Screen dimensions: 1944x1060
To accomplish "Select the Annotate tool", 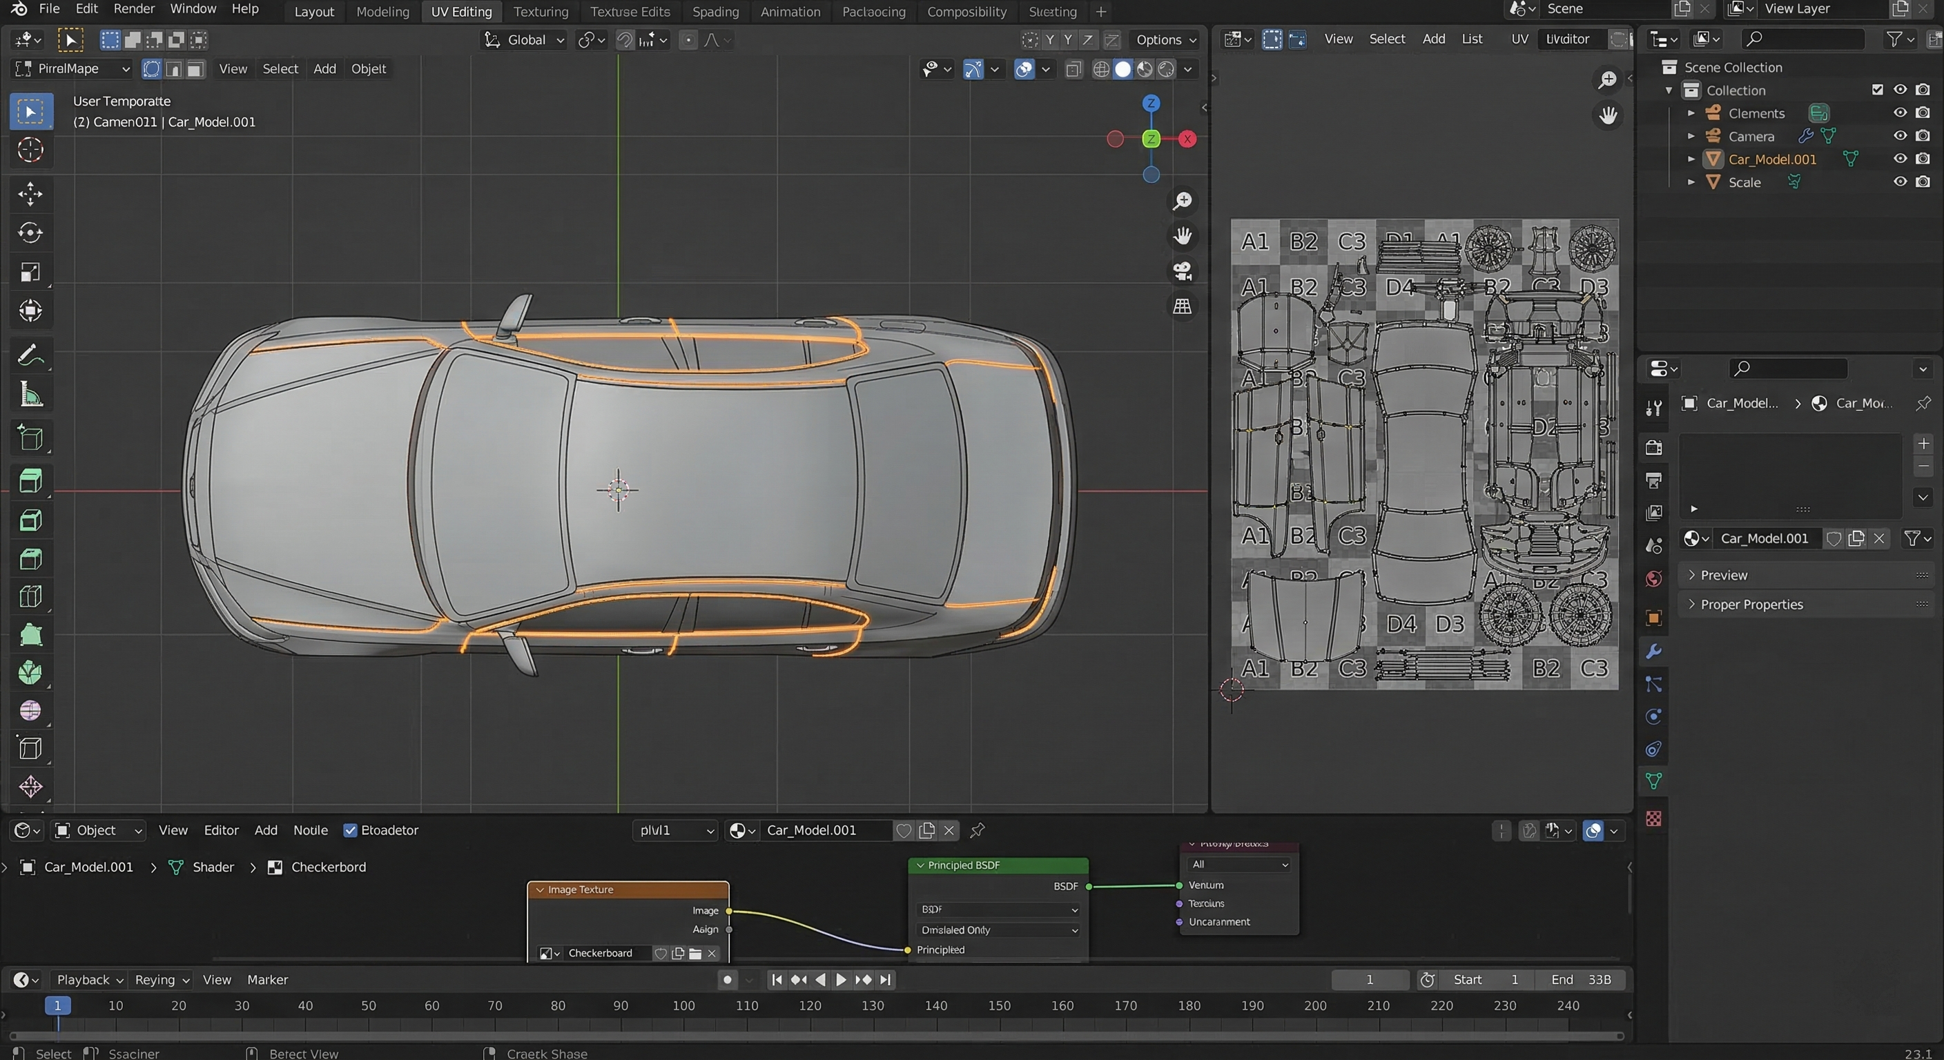I will pyautogui.click(x=30, y=355).
